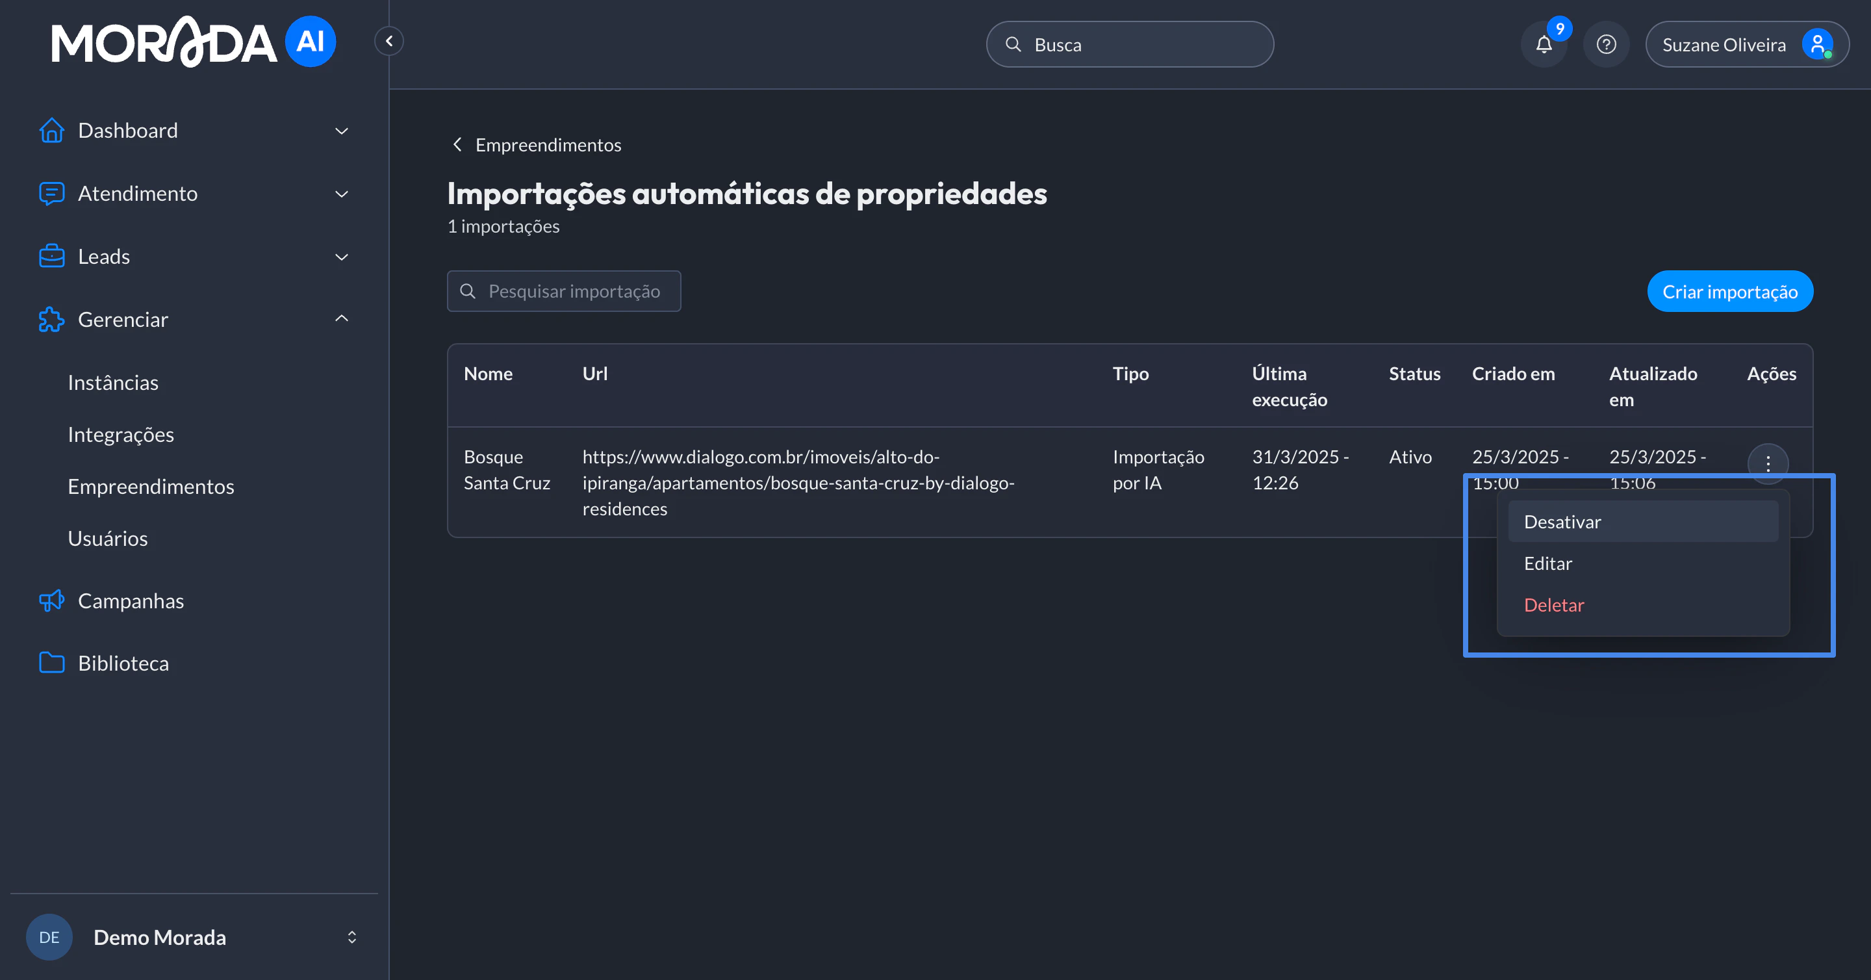Select the Gerenciar puzzle icon

pyautogui.click(x=51, y=320)
